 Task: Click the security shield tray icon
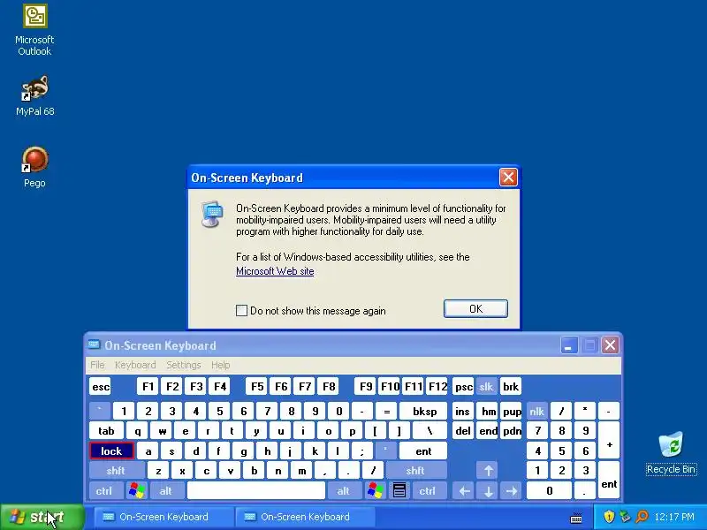[609, 517]
